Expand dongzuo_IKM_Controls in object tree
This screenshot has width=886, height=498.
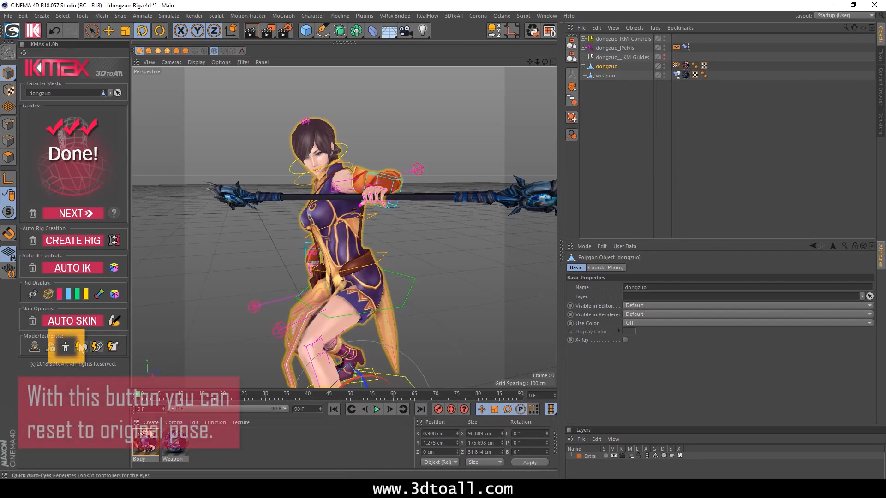[x=583, y=39]
